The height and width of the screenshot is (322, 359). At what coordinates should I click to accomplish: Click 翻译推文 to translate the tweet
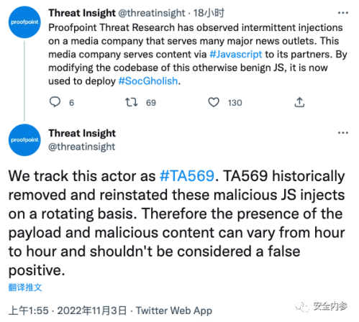(x=25, y=287)
